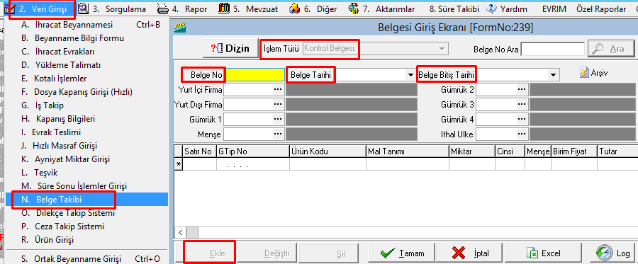638x264 pixels.
Task: Open the Dizin directory button
Action: pos(230,48)
